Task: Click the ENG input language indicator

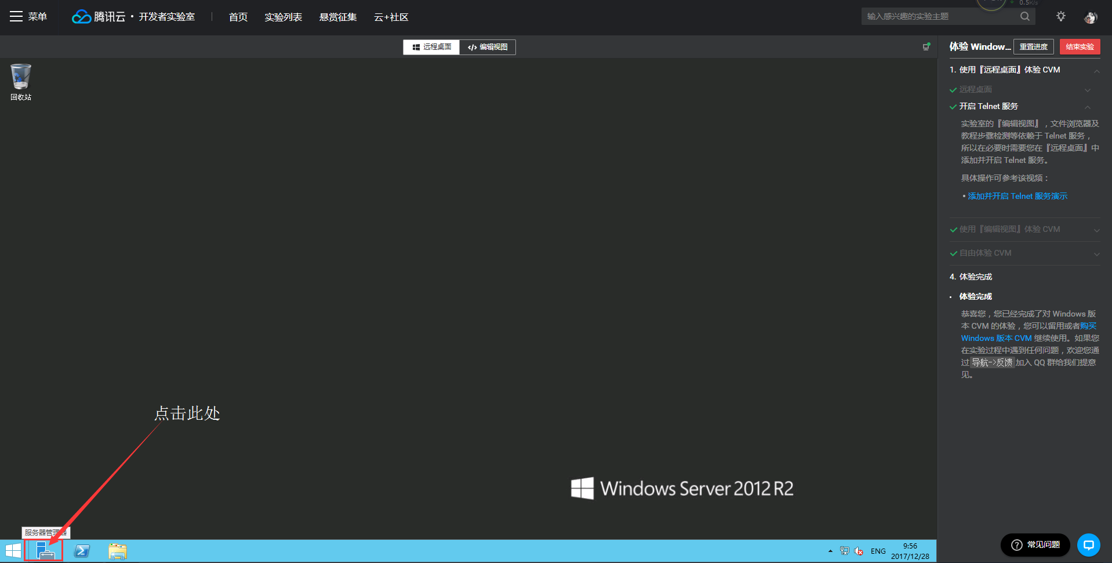Action: (878, 551)
